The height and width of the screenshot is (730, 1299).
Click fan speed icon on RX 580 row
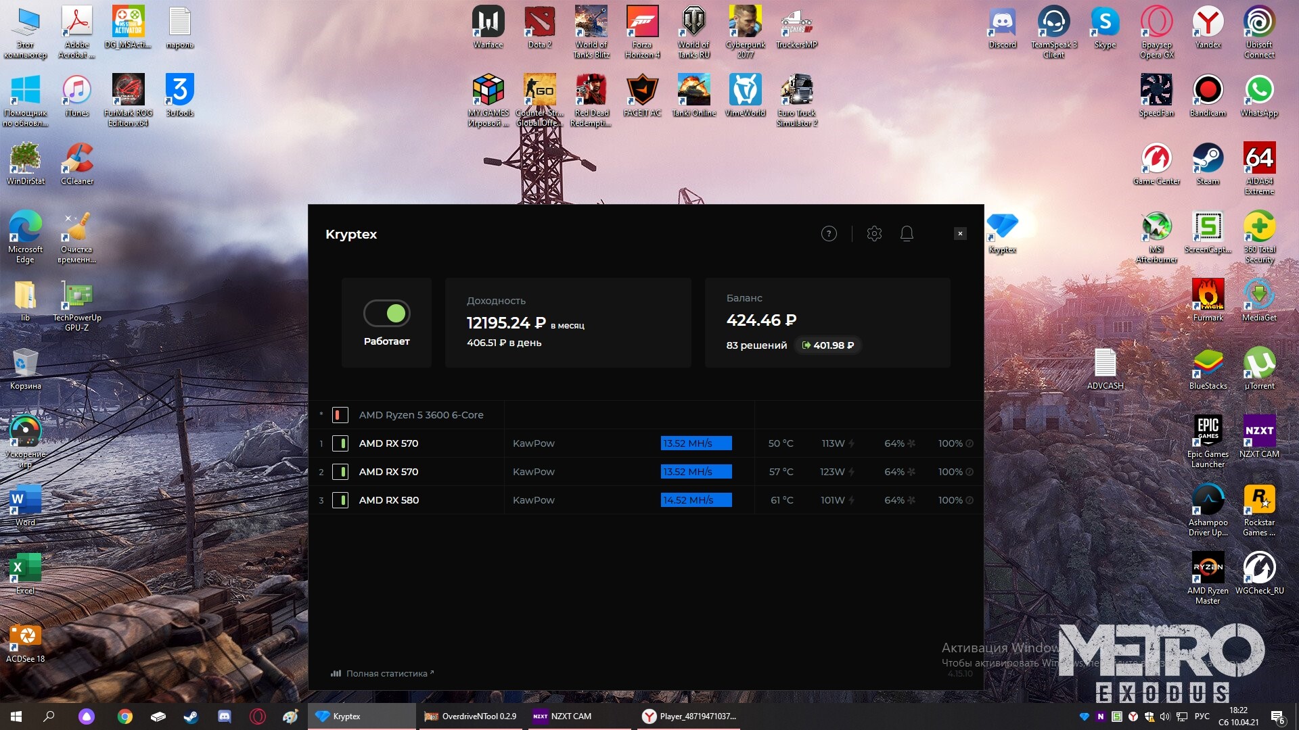[911, 500]
